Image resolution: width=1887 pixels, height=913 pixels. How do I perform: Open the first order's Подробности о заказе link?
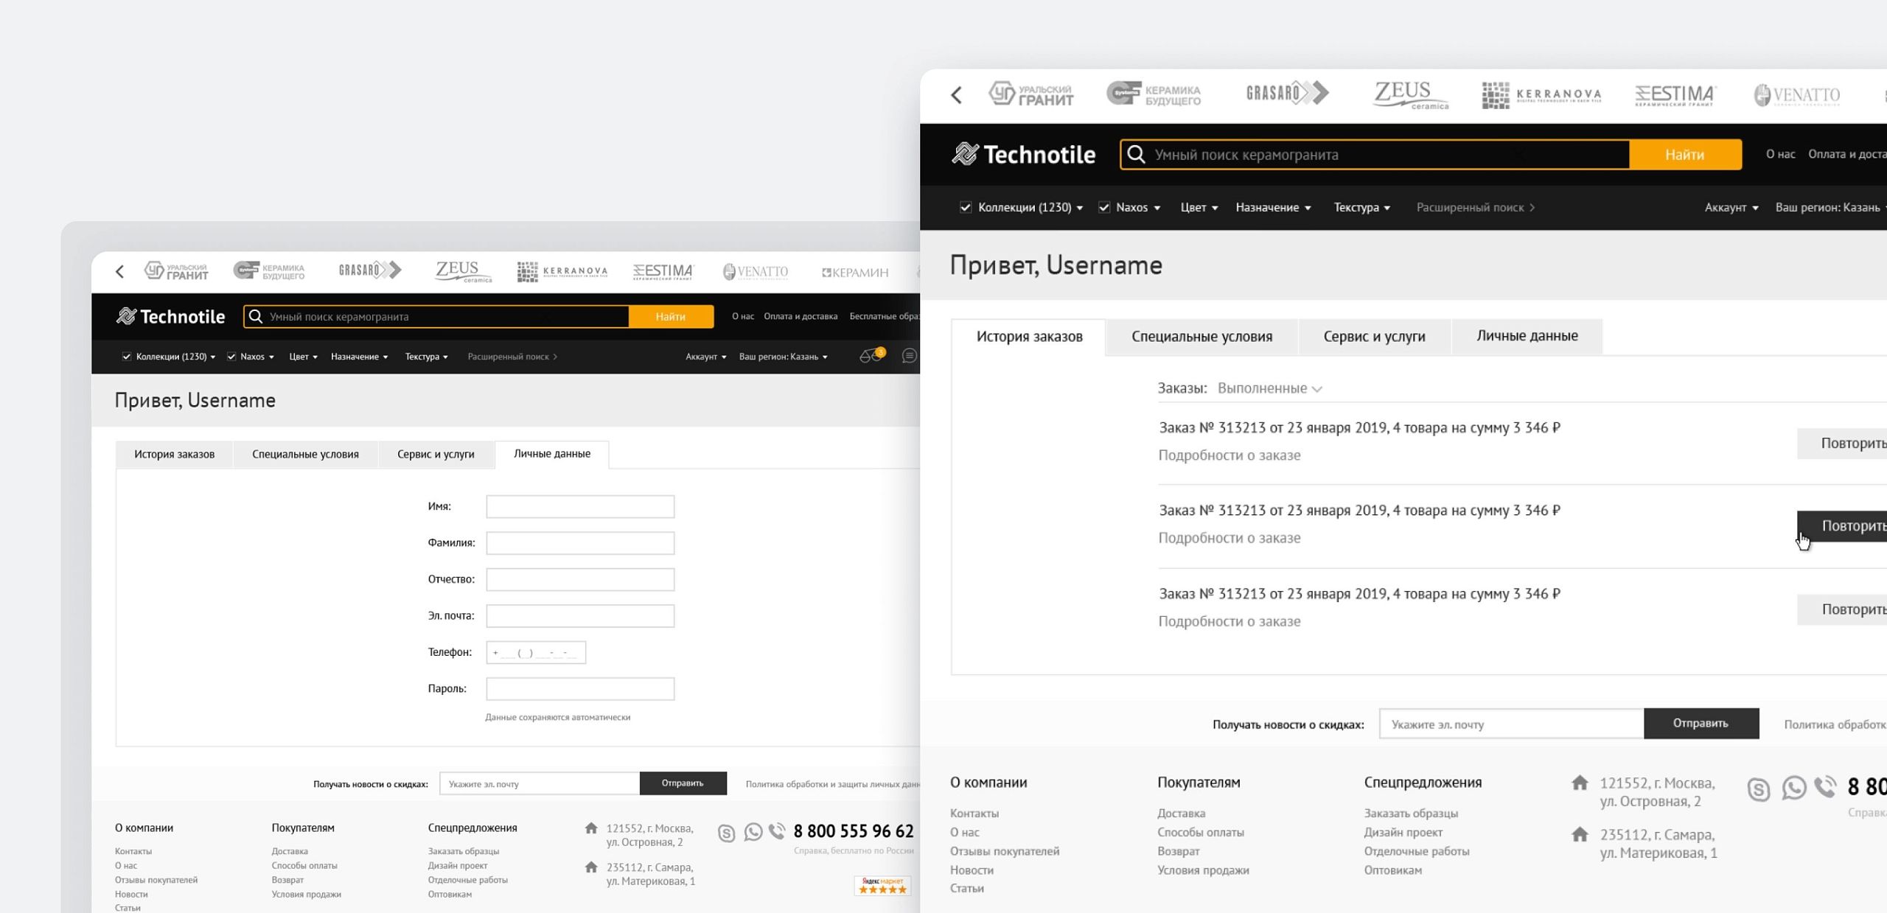tap(1229, 455)
